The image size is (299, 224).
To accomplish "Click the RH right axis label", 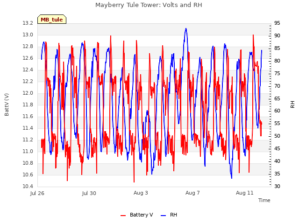I will (x=292, y=105).
